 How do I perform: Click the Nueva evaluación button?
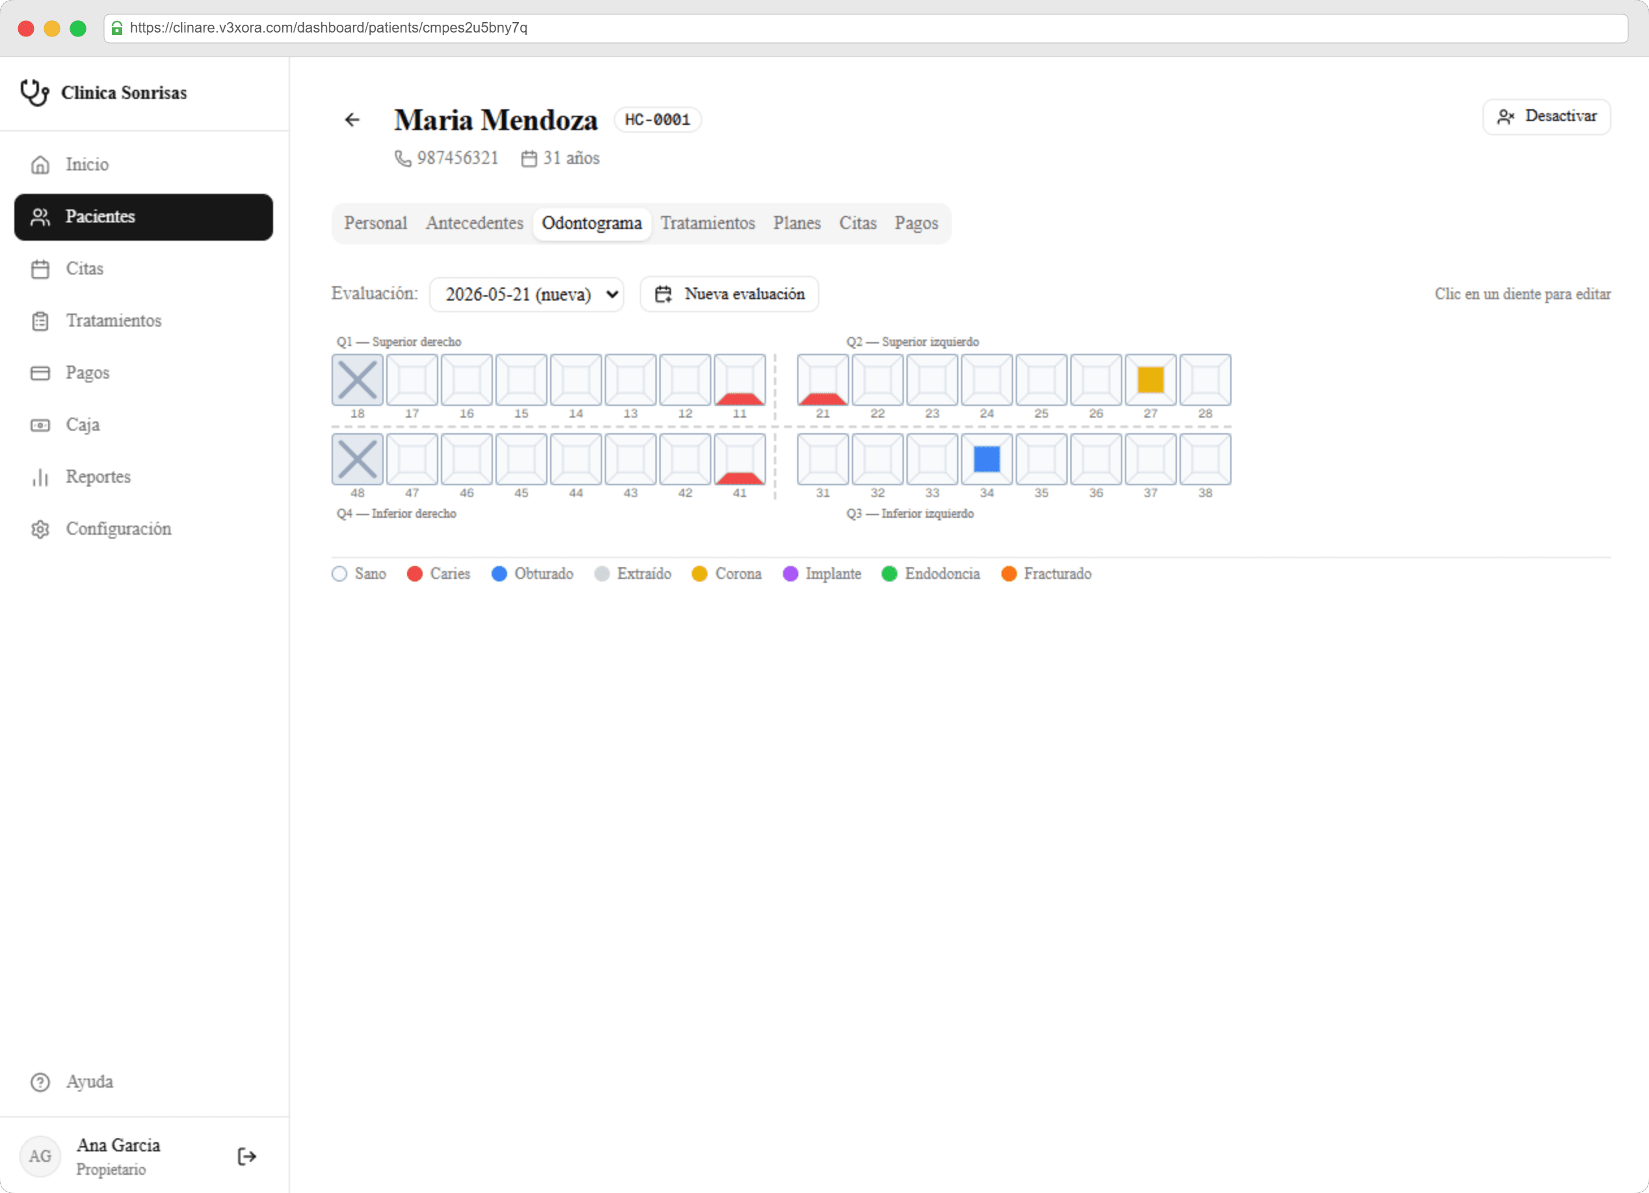point(730,294)
